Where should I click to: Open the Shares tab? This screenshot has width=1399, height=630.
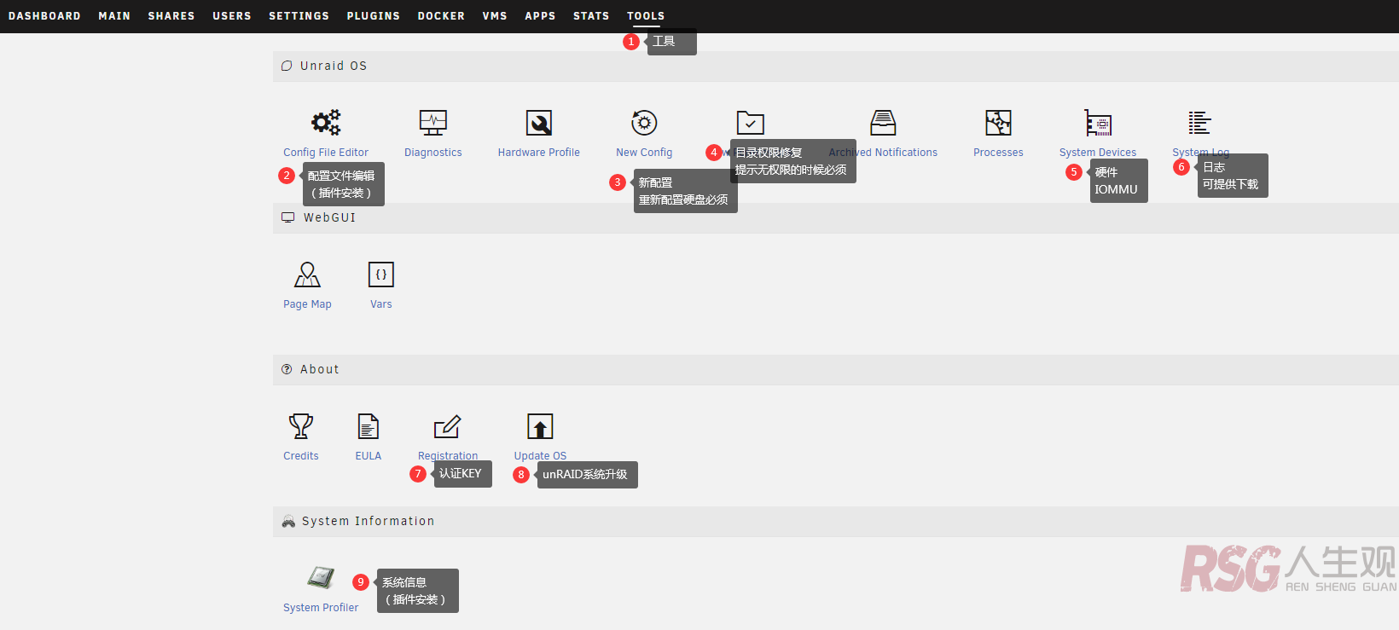(x=171, y=16)
